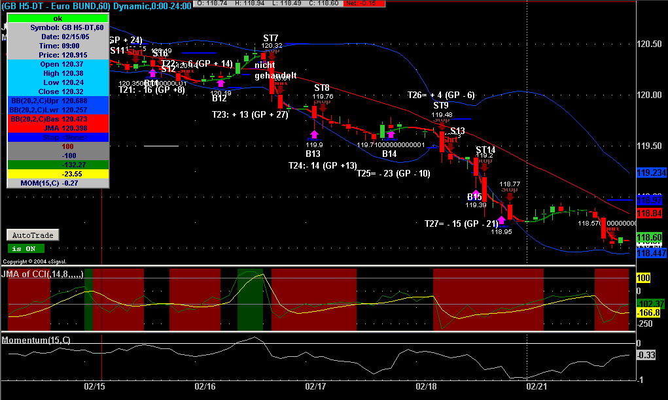
Task: Click the 'Time: 09:00' row
Action: pyautogui.click(x=58, y=46)
